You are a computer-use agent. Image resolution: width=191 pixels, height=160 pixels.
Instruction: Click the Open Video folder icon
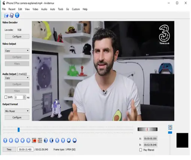[x=6, y=15]
